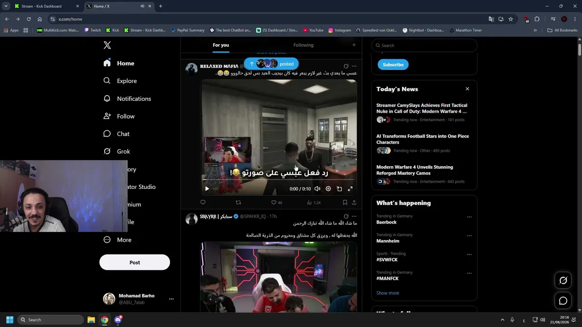Open Mohamad Barho account menu dots
Viewport: 582px width, 327px height.
pos(171,299)
